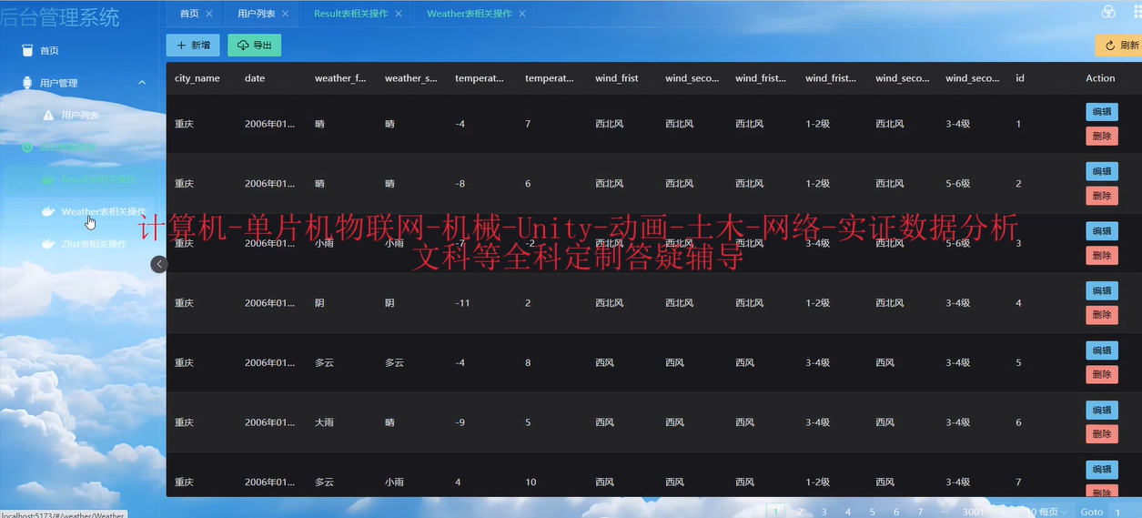Click the warning triangle icon beside 用户列表
This screenshot has width=1142, height=518.
48,115
